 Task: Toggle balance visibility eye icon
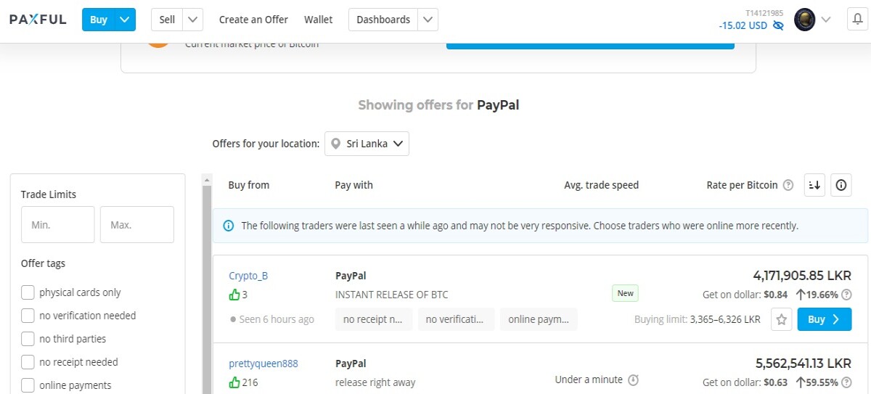pyautogui.click(x=778, y=25)
